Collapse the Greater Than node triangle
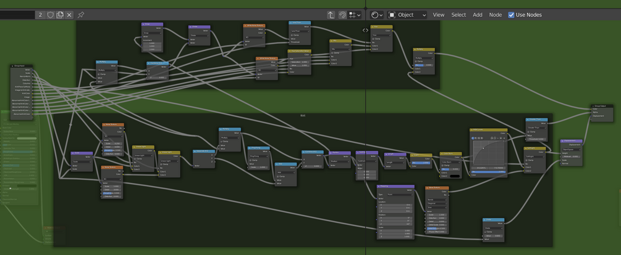 click(528, 119)
